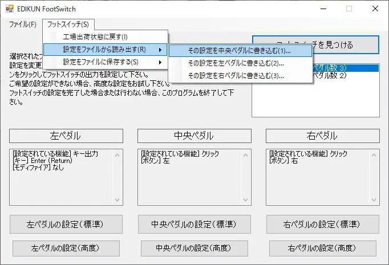Open 左ペダルの設定(標準)
Viewport: 389px width, 265px height.
coord(66,225)
